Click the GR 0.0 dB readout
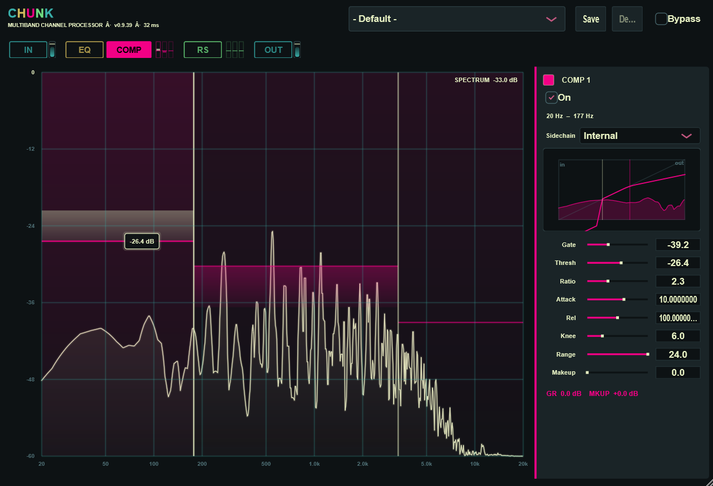 pyautogui.click(x=564, y=394)
